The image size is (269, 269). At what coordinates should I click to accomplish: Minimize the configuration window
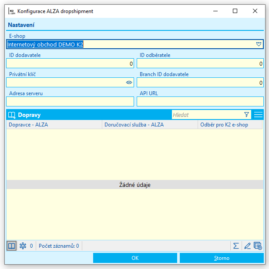[x=215, y=11]
